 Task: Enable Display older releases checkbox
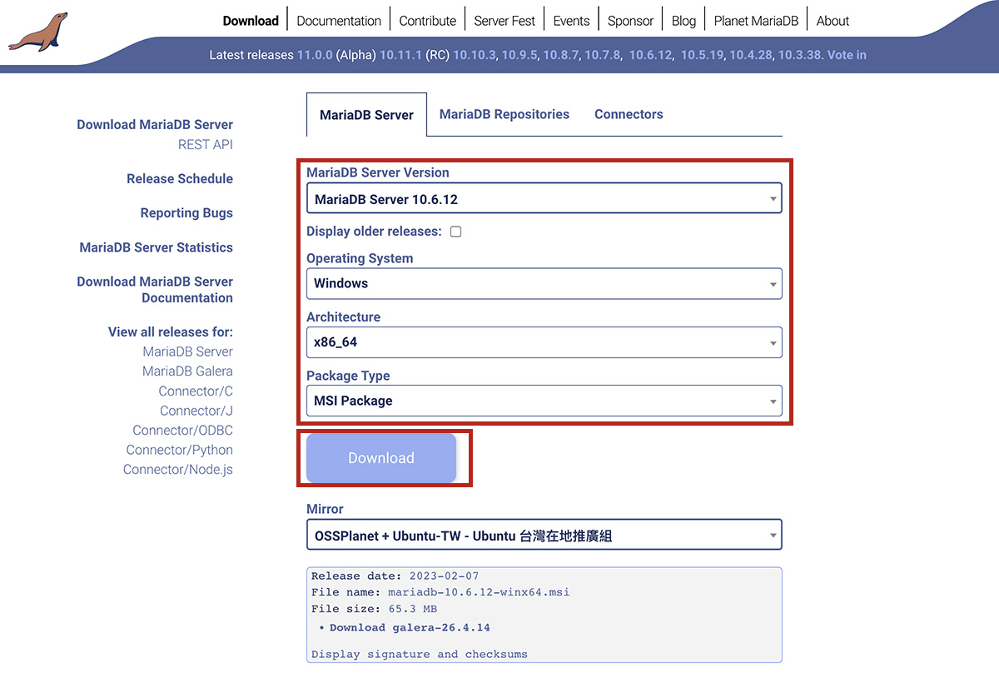[x=455, y=232]
